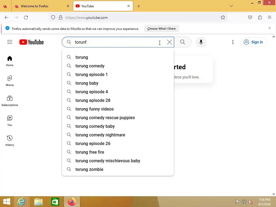Reload the current page
This screenshot has width=276, height=207.
26,18
